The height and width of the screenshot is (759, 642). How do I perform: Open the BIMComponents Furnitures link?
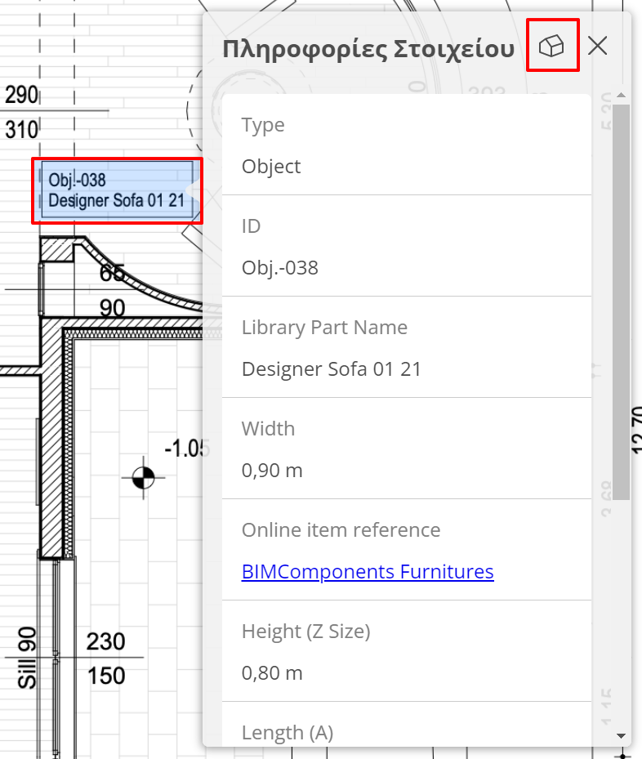click(368, 572)
